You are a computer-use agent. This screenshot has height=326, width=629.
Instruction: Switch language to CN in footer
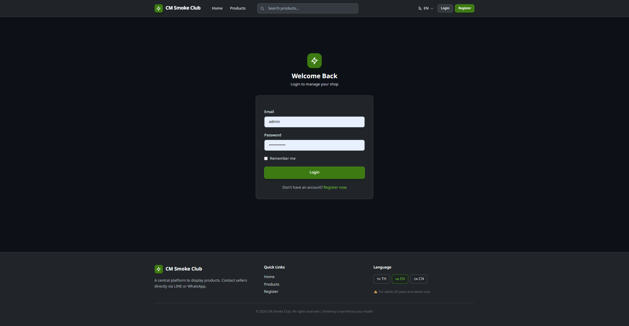pyautogui.click(x=419, y=279)
